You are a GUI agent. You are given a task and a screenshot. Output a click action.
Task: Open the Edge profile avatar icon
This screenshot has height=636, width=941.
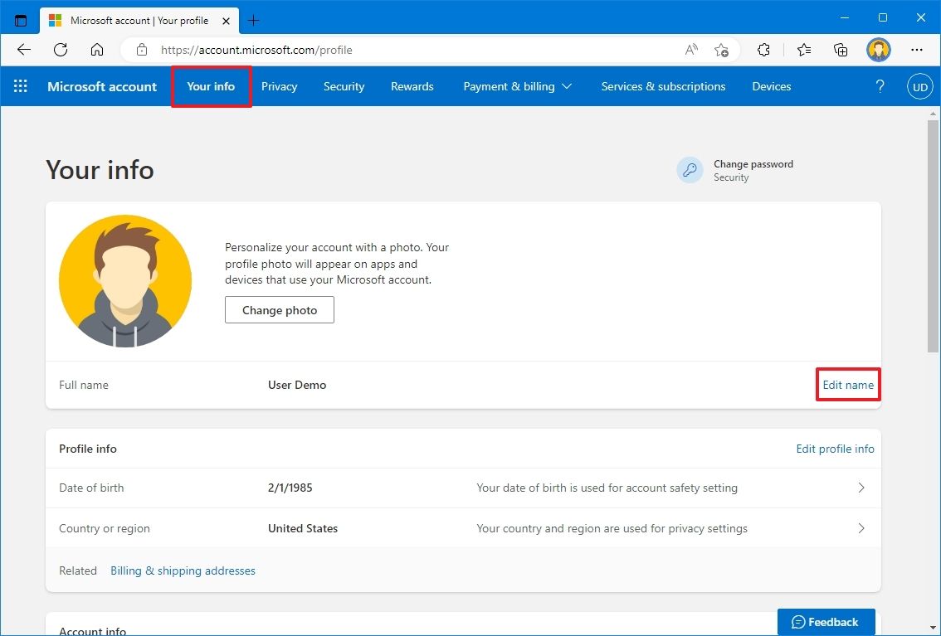coord(878,50)
